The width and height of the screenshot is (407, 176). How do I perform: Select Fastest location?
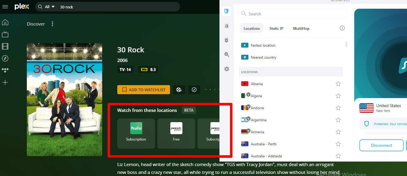[x=291, y=45]
